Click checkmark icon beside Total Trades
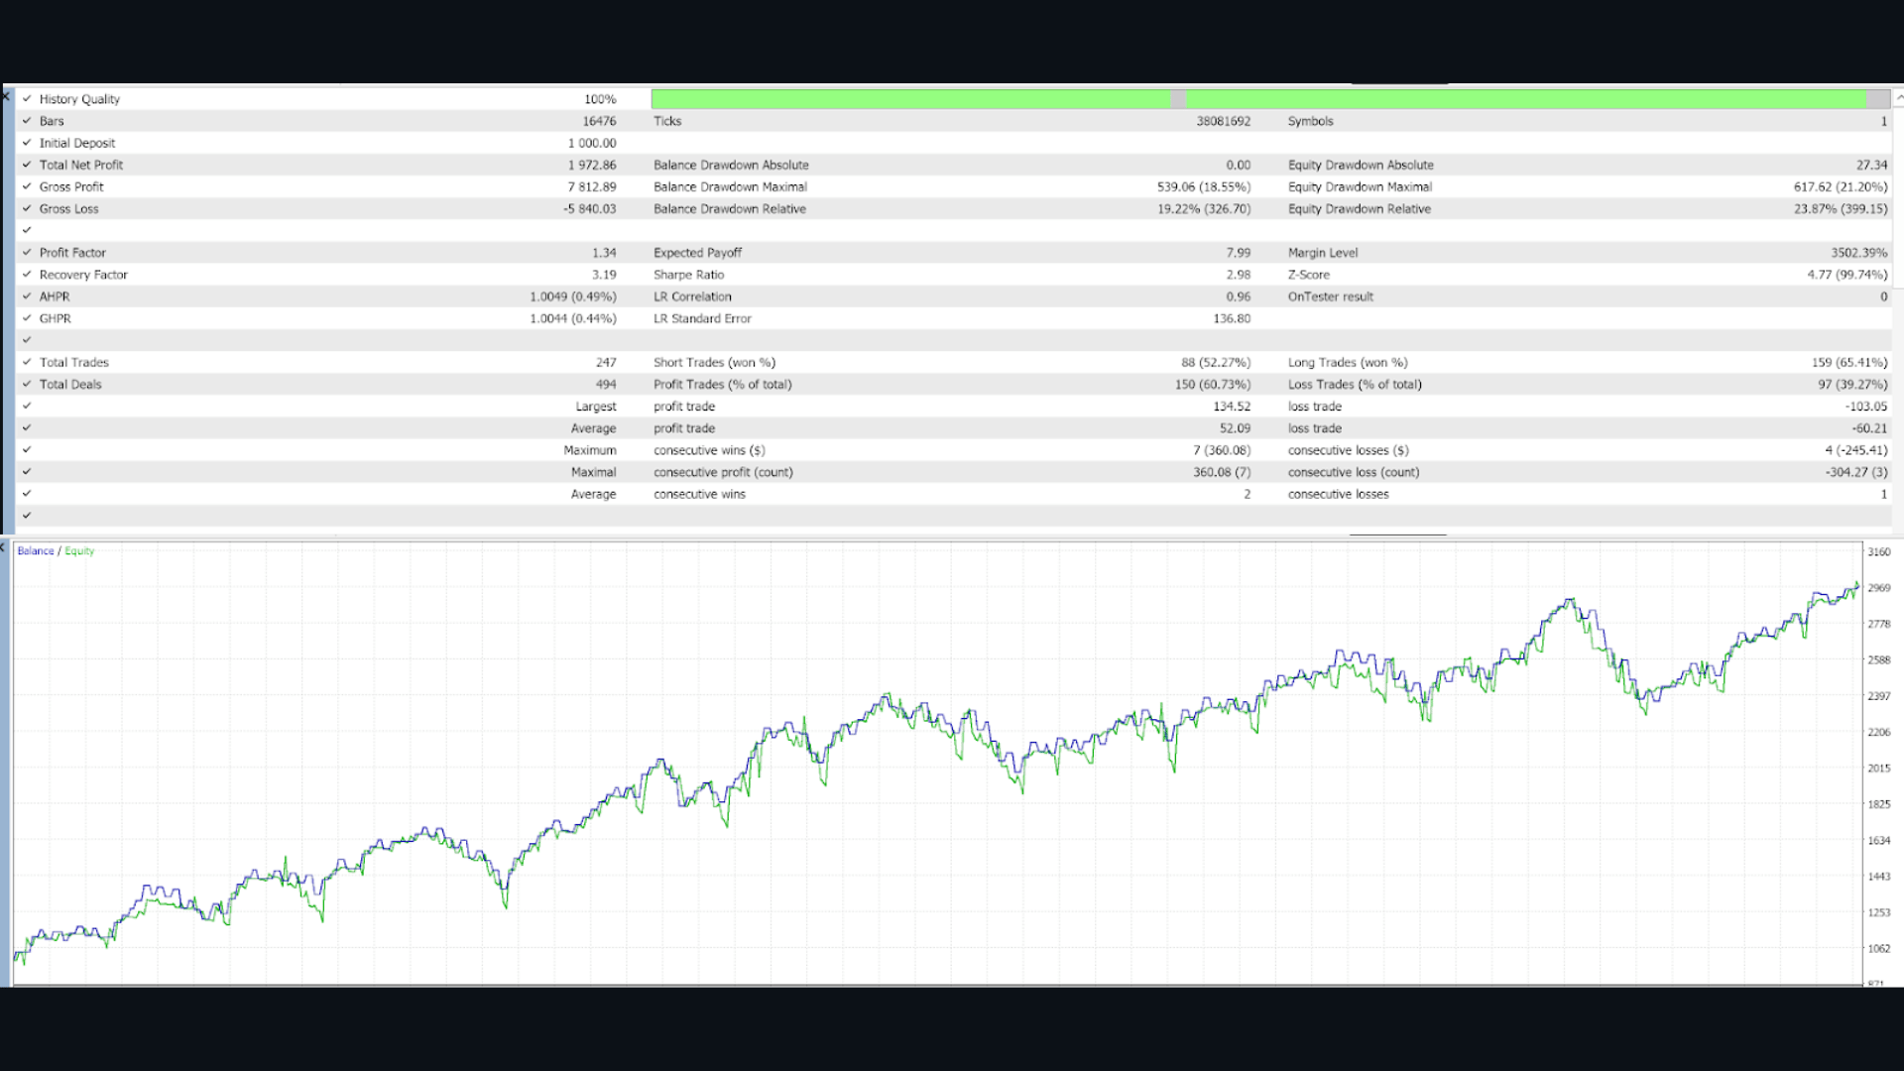Screen dimensions: 1904x1071 (x=27, y=363)
